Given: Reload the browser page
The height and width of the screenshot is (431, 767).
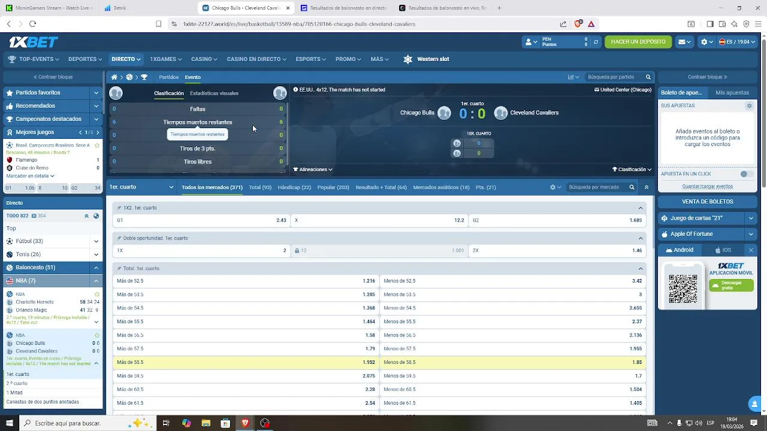Looking at the screenshot, I should (x=32, y=24).
